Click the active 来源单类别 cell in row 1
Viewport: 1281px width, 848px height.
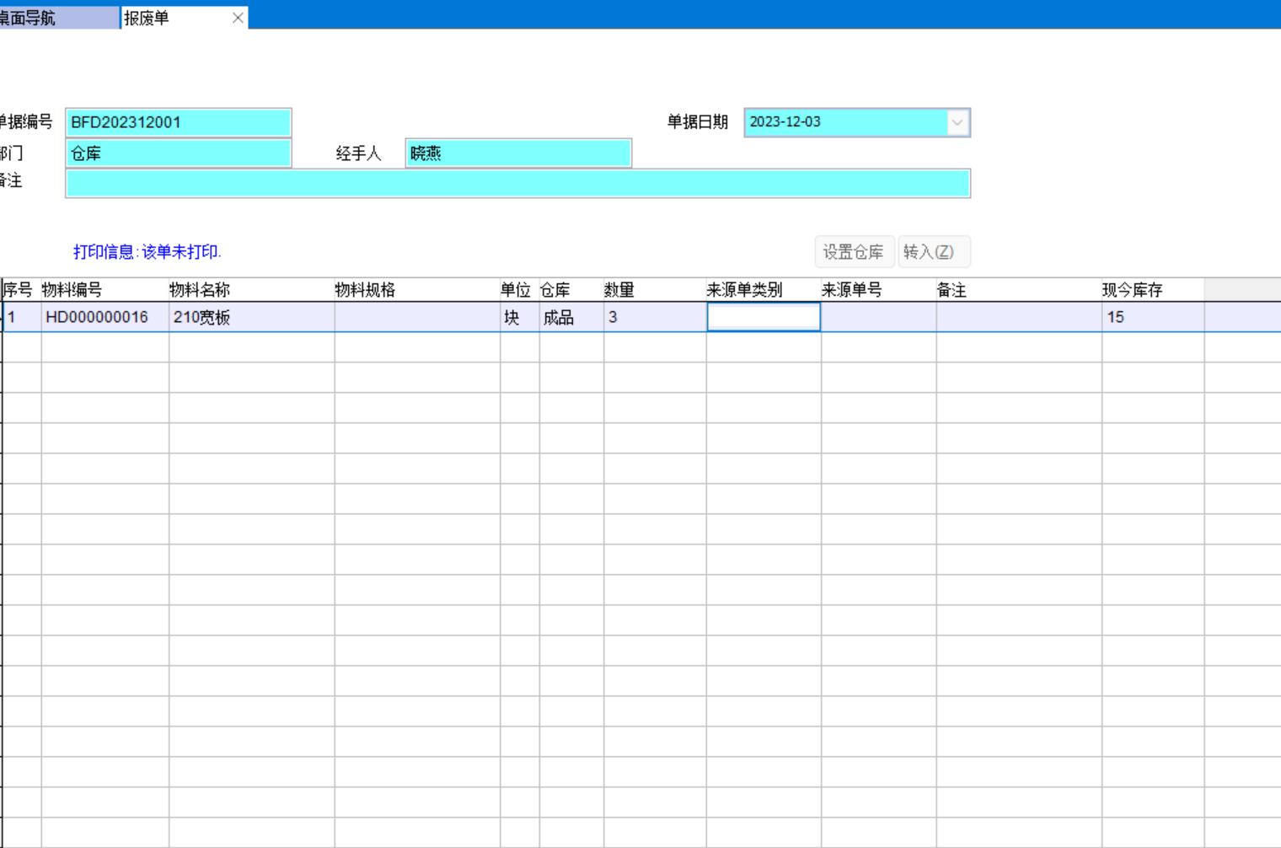763,317
